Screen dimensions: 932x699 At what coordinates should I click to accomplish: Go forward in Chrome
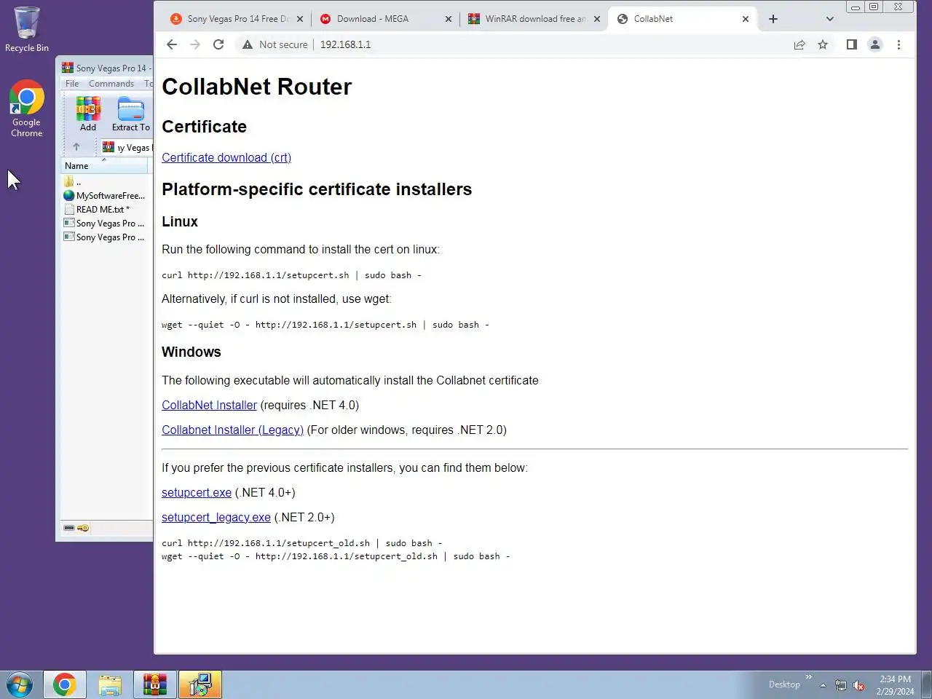tap(195, 44)
